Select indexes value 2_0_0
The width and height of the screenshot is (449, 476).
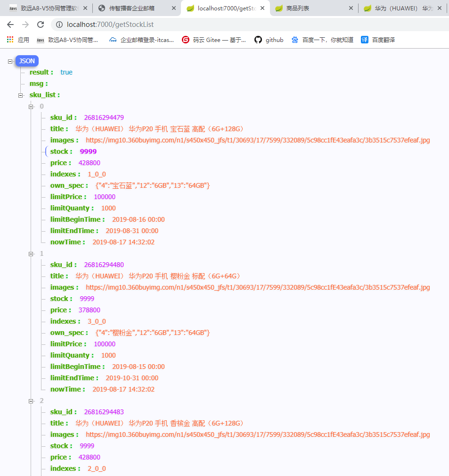(97, 469)
